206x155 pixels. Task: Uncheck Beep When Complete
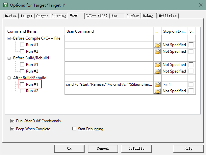click(x=13, y=129)
